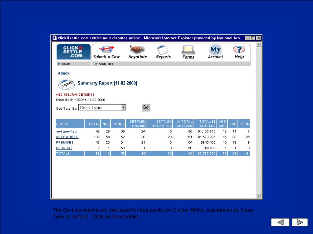Click the reports icon beside Summary Report

coord(66,85)
